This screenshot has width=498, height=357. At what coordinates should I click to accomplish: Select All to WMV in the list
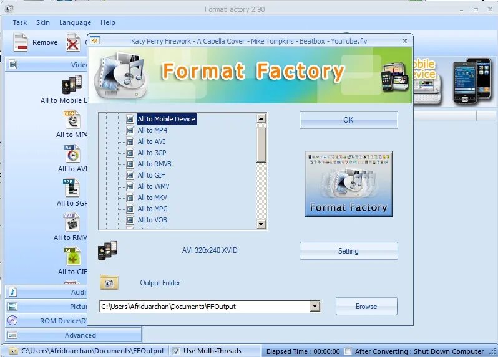coord(154,186)
